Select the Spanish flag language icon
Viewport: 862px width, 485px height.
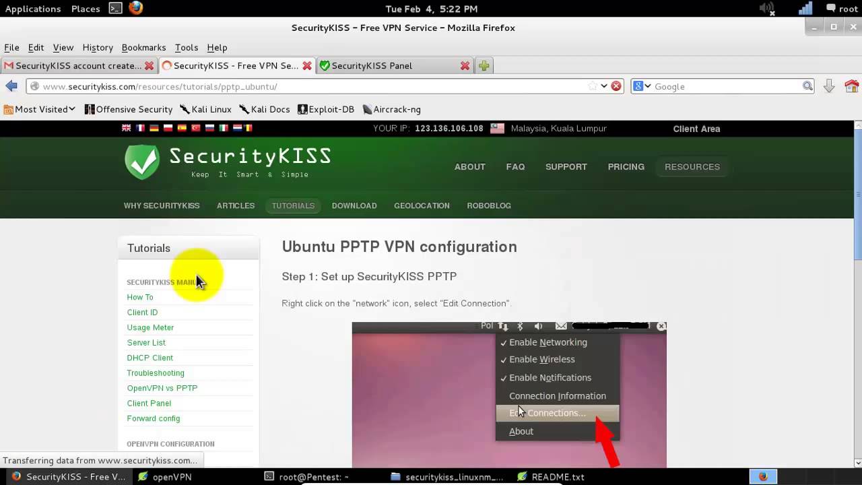click(183, 128)
